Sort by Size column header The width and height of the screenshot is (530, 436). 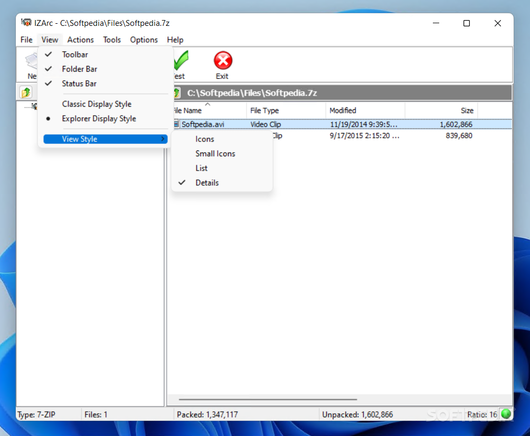click(x=441, y=110)
